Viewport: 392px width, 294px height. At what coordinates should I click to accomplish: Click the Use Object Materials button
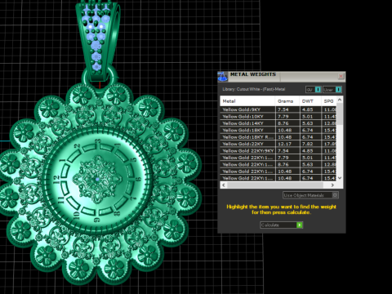[310, 195]
